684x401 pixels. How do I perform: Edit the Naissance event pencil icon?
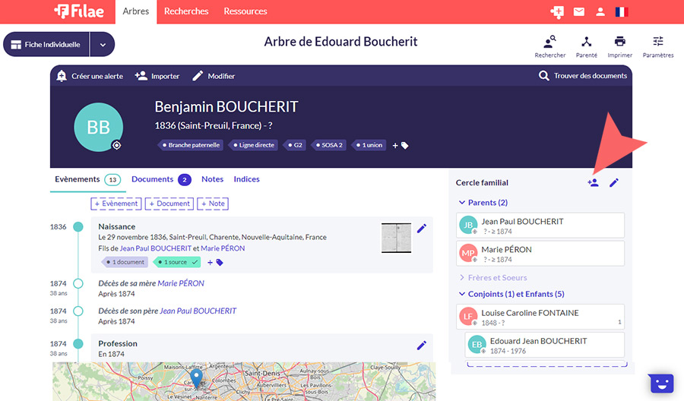(422, 228)
